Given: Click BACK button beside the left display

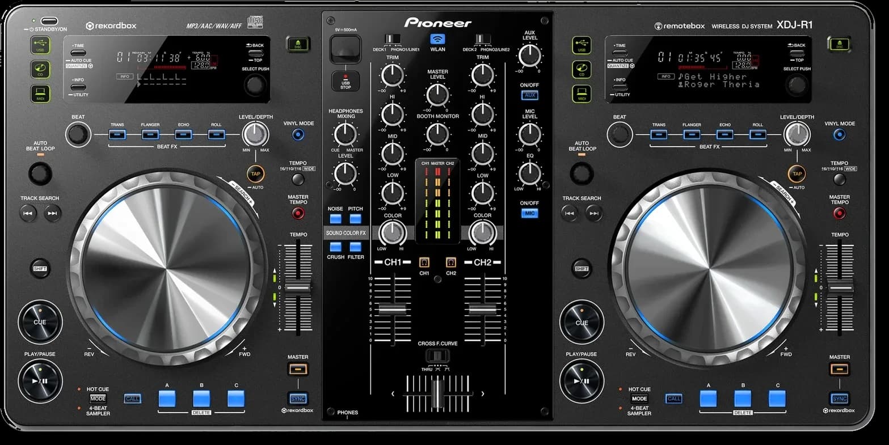Looking at the screenshot, I should [x=256, y=53].
